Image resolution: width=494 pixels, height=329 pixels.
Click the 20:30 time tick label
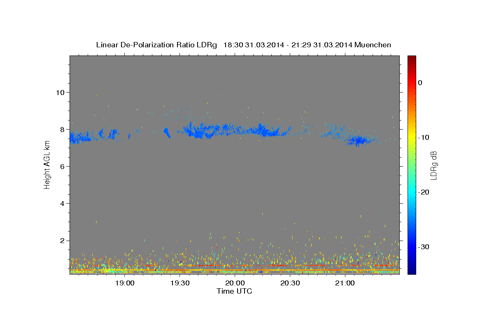point(290,283)
